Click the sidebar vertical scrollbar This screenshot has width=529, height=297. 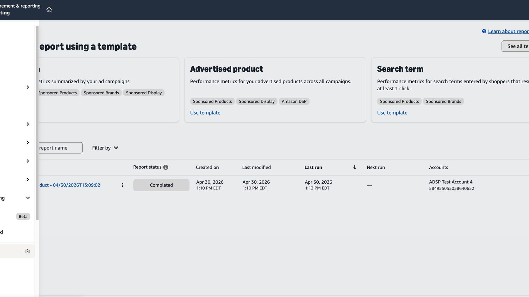click(37, 123)
